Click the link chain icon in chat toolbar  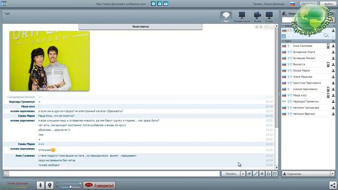point(256,174)
